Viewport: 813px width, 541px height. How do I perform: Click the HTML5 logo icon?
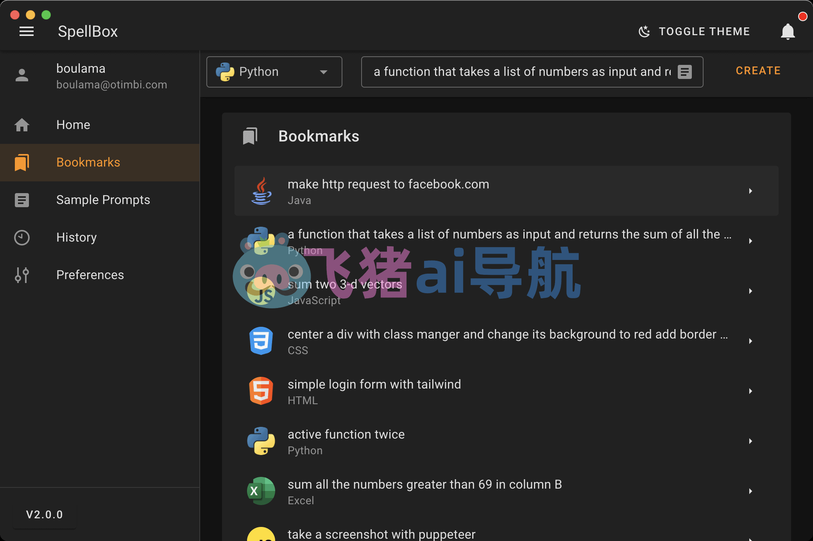tap(261, 391)
